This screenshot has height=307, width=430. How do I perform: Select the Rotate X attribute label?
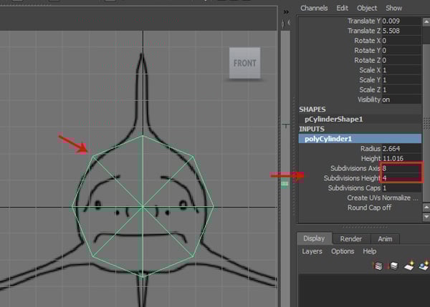click(x=367, y=41)
